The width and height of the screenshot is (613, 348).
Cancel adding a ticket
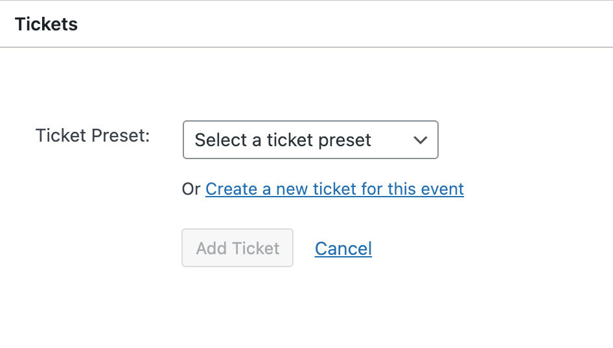pyautogui.click(x=343, y=248)
